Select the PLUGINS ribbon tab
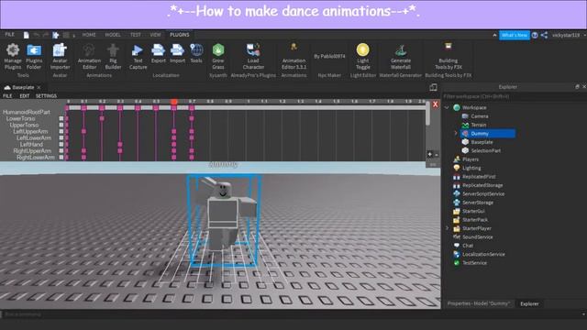Screen dimensions: 587x330 [x=180, y=35]
